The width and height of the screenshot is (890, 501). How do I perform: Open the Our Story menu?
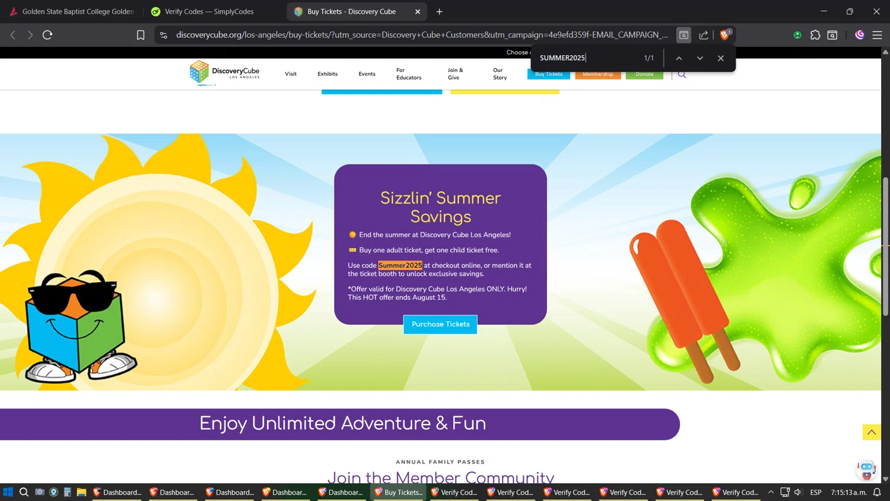click(500, 74)
